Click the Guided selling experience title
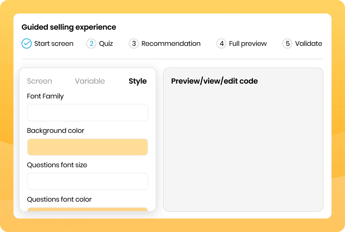This screenshot has height=232, width=345. 69,27
